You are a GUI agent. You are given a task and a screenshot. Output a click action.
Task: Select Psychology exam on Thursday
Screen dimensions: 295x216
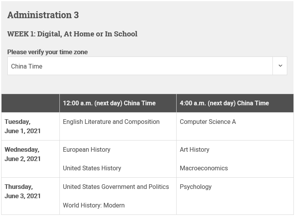(196, 187)
